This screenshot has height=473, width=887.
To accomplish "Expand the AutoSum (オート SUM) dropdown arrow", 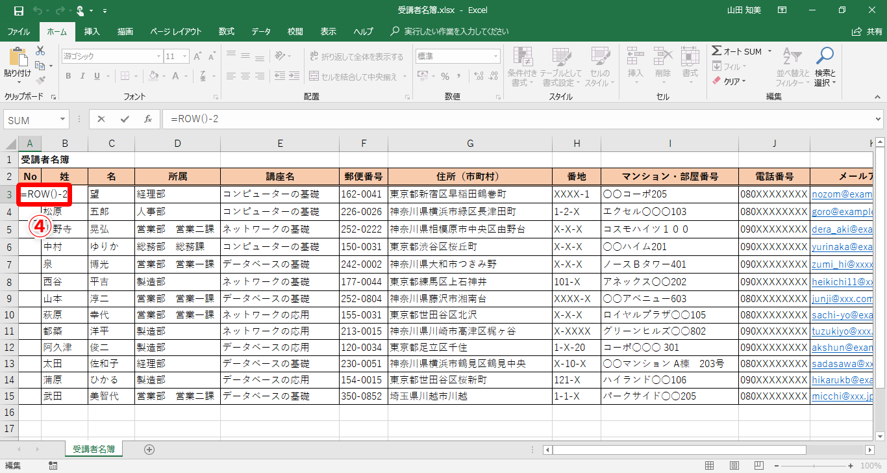I will tap(769, 51).
